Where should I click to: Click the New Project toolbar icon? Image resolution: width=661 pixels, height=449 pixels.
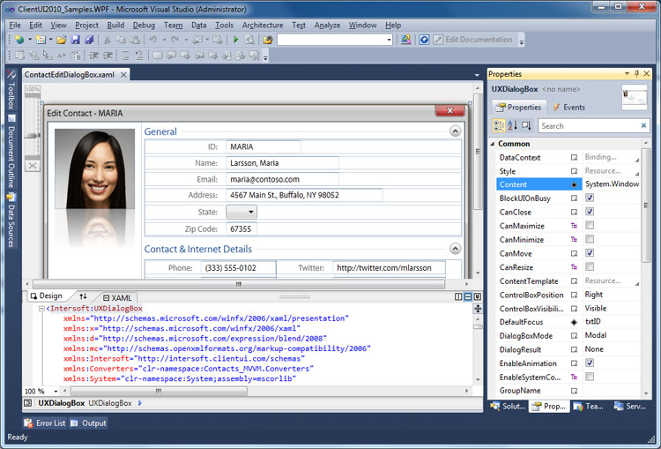(x=19, y=40)
